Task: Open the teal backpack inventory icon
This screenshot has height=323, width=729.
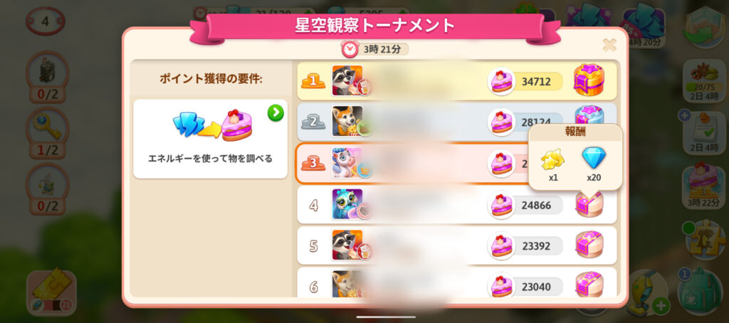Action: click(700, 290)
